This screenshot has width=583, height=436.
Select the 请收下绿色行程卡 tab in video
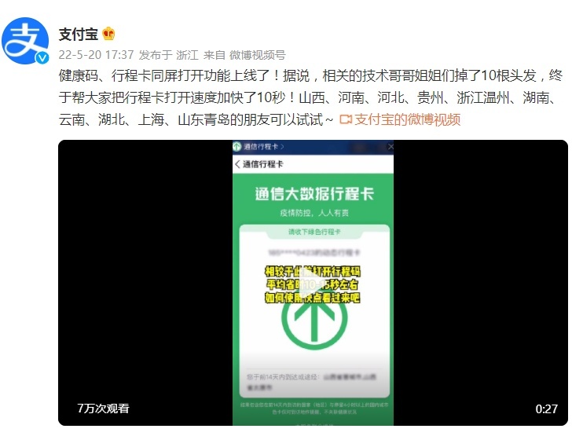(314, 232)
